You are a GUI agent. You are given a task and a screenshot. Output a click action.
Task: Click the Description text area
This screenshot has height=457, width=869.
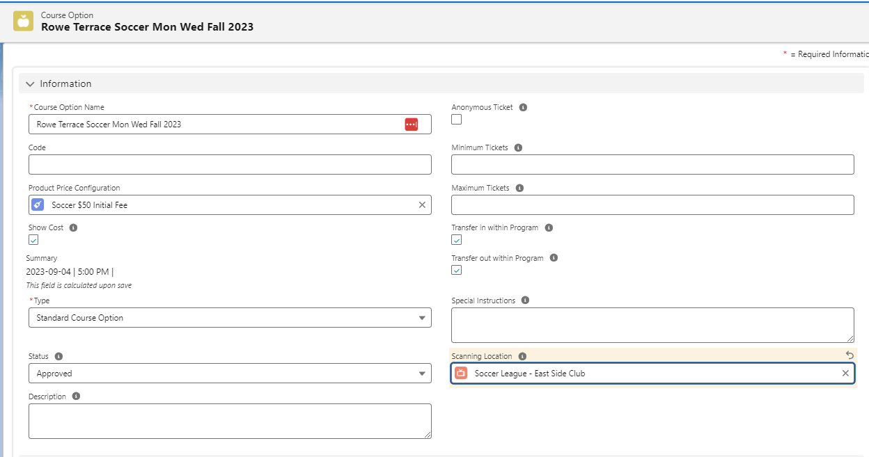[230, 419]
